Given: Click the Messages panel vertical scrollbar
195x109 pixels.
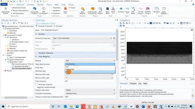Looking at the screenshot, I should click(193, 96).
